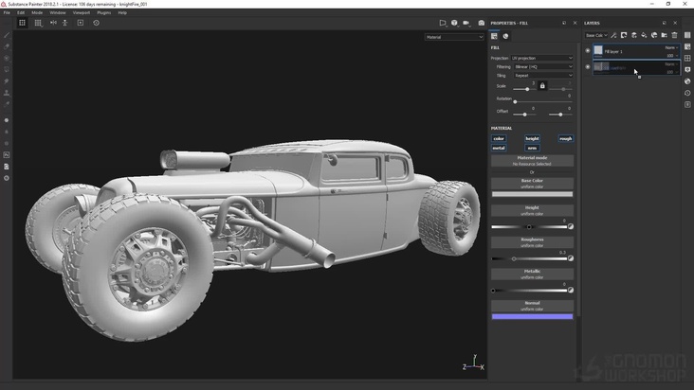
Task: Click the video camera icon above the viewport
Action: [x=466, y=23]
